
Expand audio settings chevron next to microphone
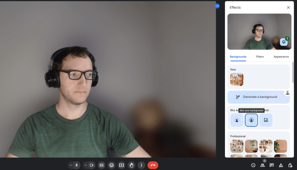(x=70, y=165)
